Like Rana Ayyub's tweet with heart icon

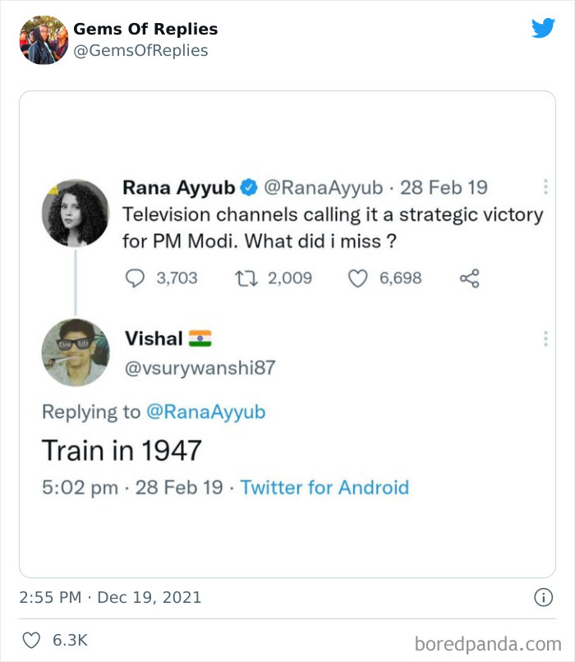click(357, 278)
